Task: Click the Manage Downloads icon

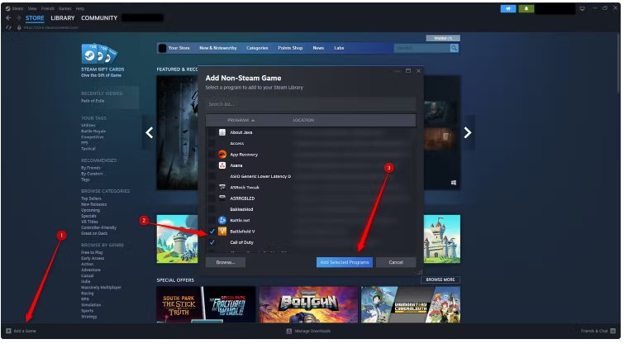Action: pos(289,332)
